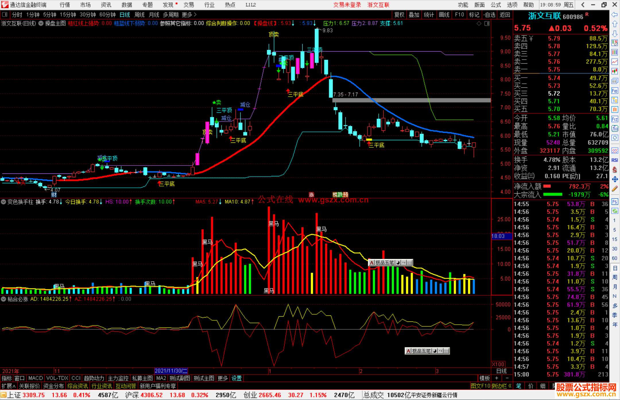Toggle the 变色换手柱 indicator round button
The height and width of the screenshot is (400, 620).
click(x=3, y=202)
